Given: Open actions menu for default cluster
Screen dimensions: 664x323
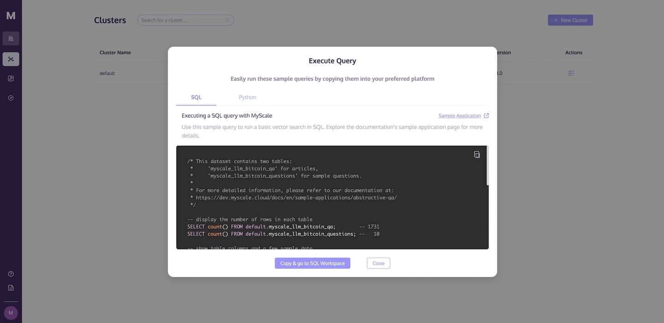Looking at the screenshot, I should click(571, 73).
